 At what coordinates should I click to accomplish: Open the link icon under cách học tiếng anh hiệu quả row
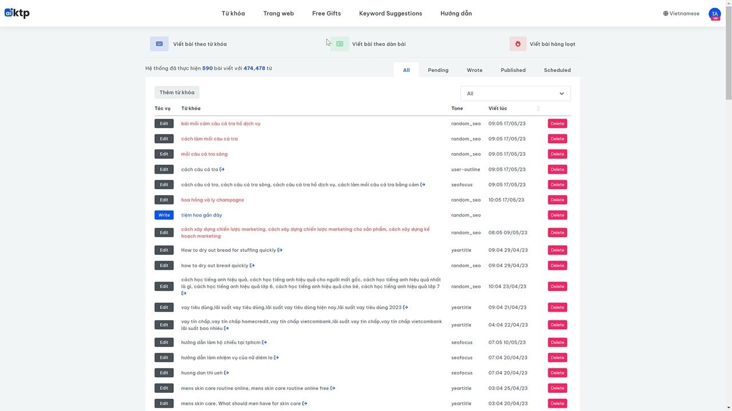pyautogui.click(x=184, y=293)
